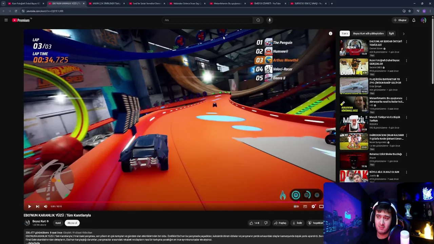Open the tab search dropdown arrow
This screenshot has height=244, width=434.
3,3
